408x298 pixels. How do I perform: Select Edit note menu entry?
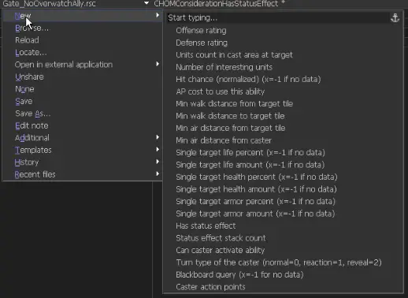[x=83, y=125]
